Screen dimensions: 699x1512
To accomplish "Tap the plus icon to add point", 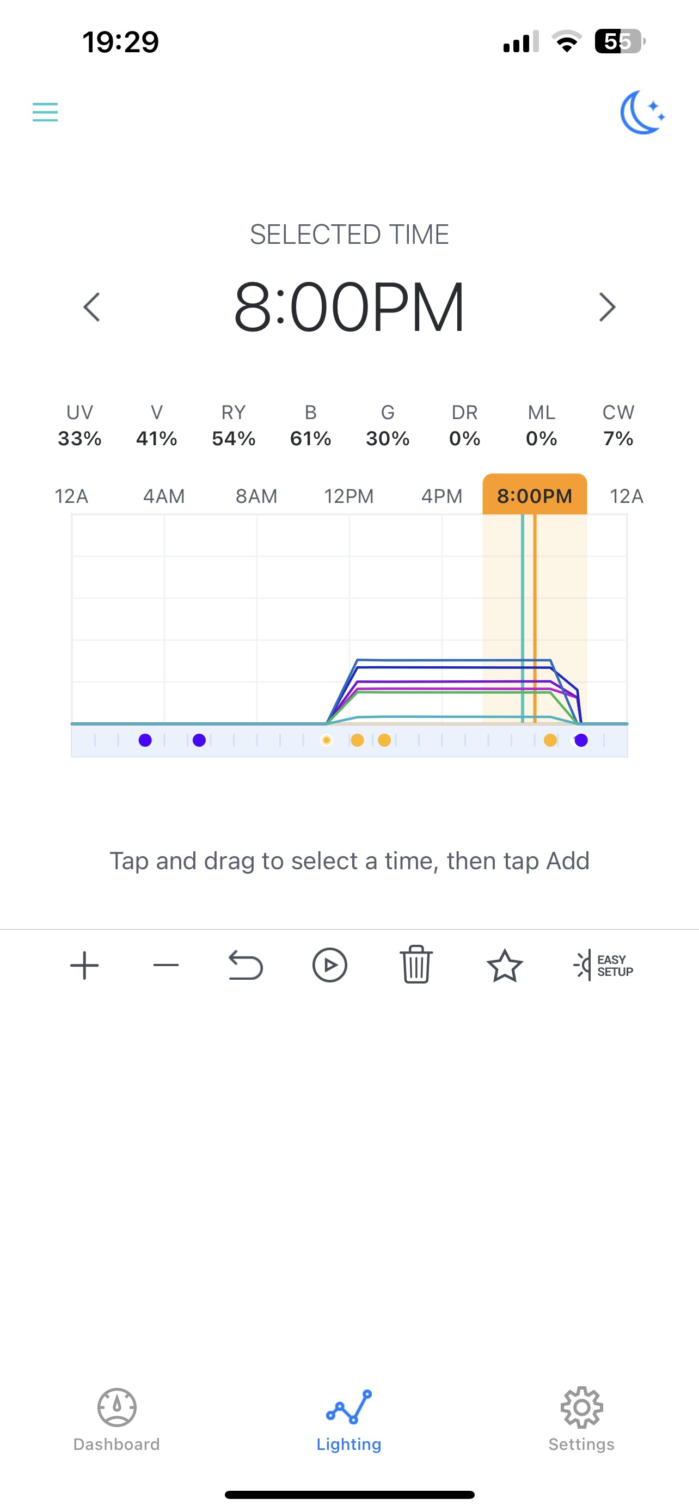I will pyautogui.click(x=84, y=966).
